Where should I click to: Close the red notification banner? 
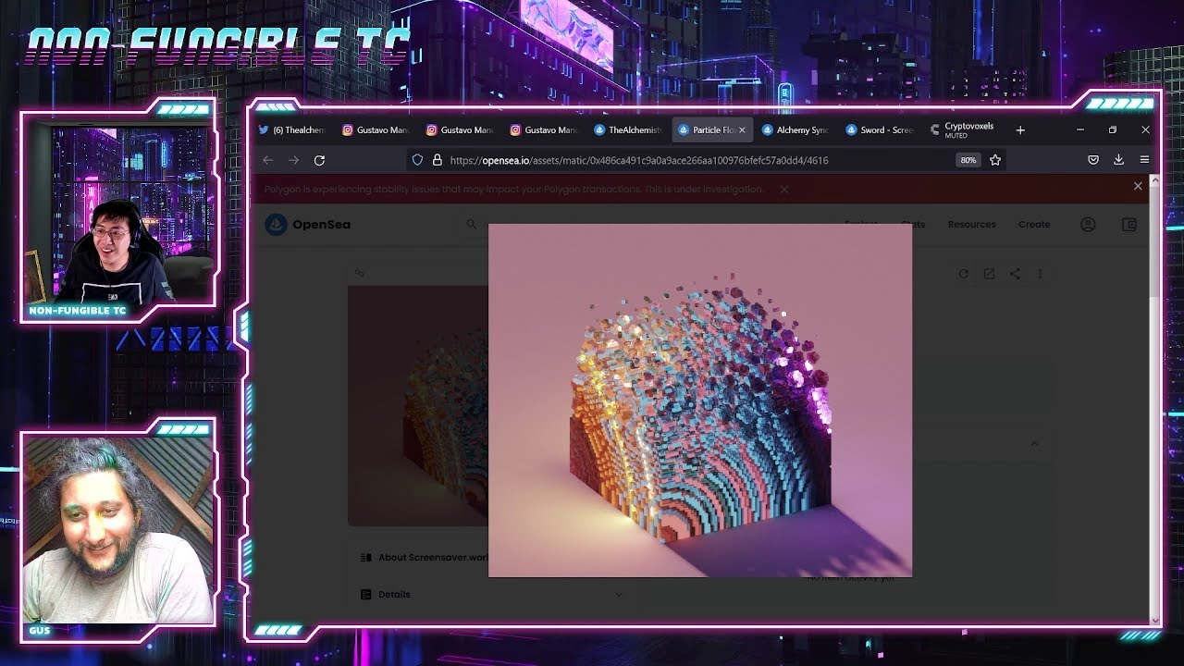click(1138, 186)
